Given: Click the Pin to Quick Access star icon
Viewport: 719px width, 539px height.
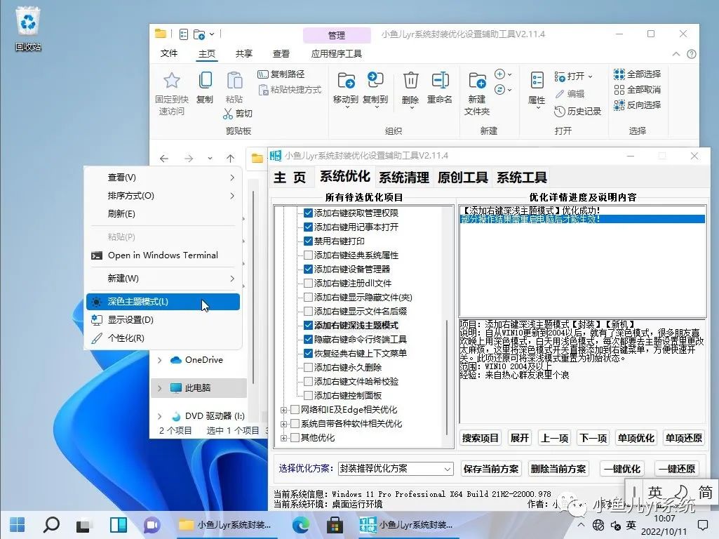Looking at the screenshot, I should 171,81.
